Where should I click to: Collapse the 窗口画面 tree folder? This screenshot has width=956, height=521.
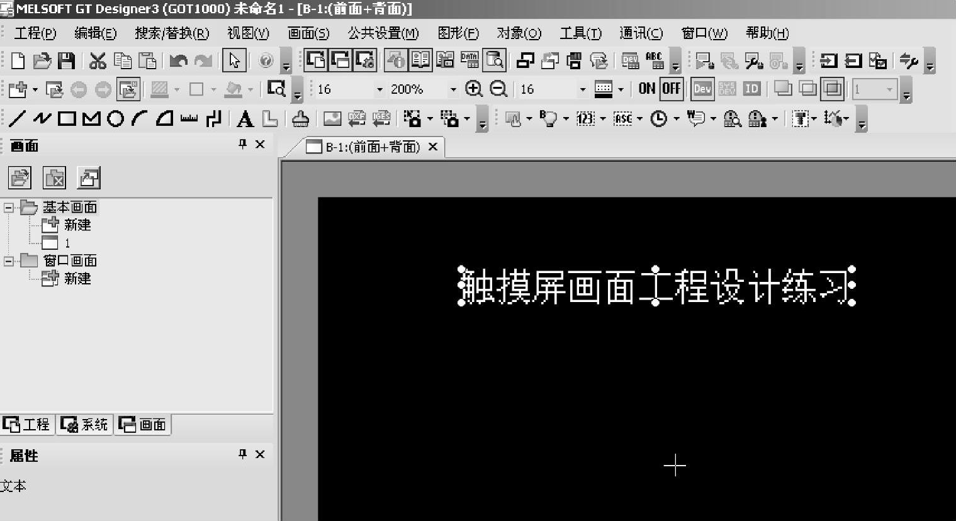pos(9,260)
